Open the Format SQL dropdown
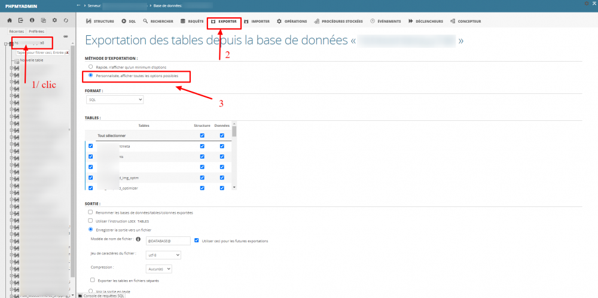The height and width of the screenshot is (298, 598). point(115,99)
